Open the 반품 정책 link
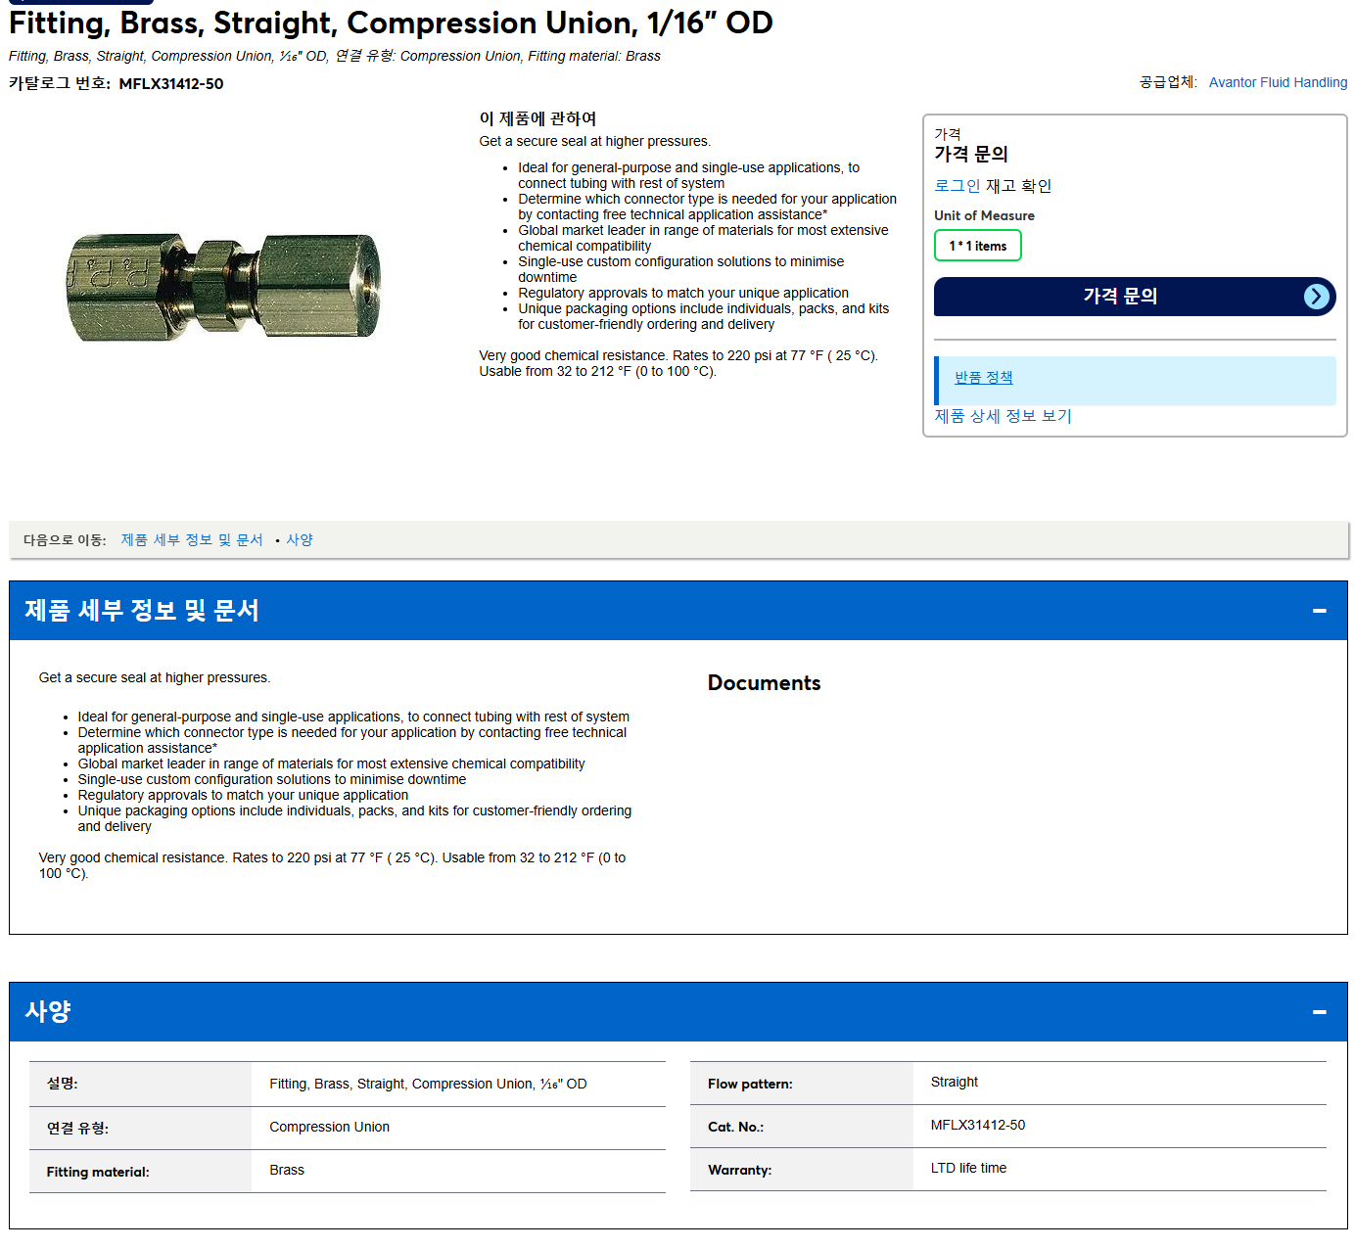Image resolution: width=1355 pixels, height=1249 pixels. 984,378
